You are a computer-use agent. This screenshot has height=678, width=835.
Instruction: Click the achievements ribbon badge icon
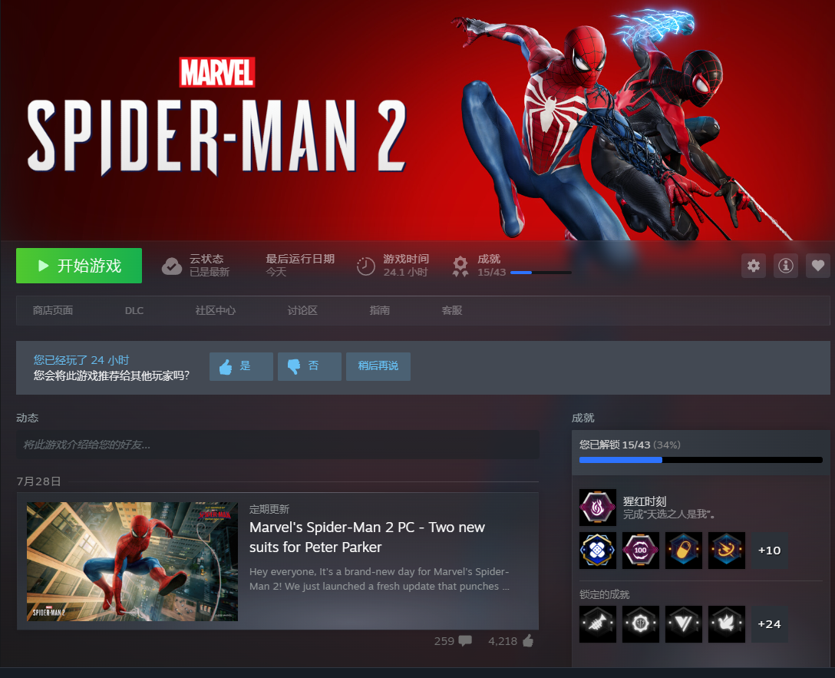pos(460,266)
